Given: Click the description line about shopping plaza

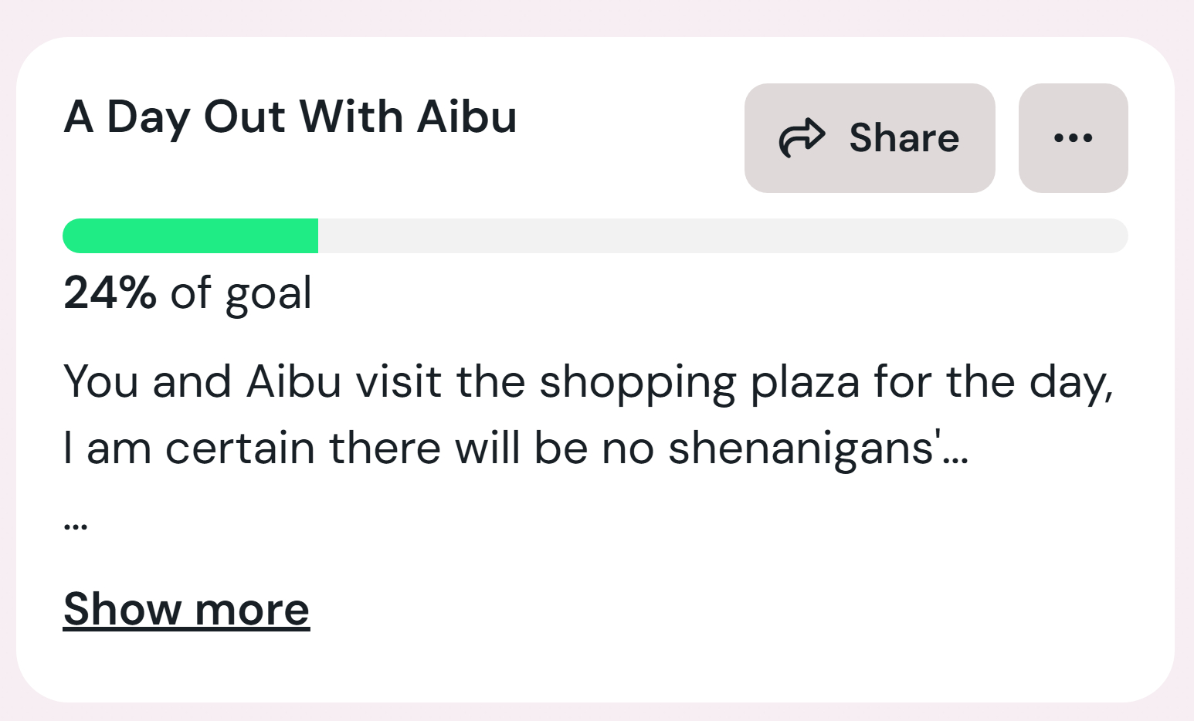Looking at the screenshot, I should [x=587, y=382].
